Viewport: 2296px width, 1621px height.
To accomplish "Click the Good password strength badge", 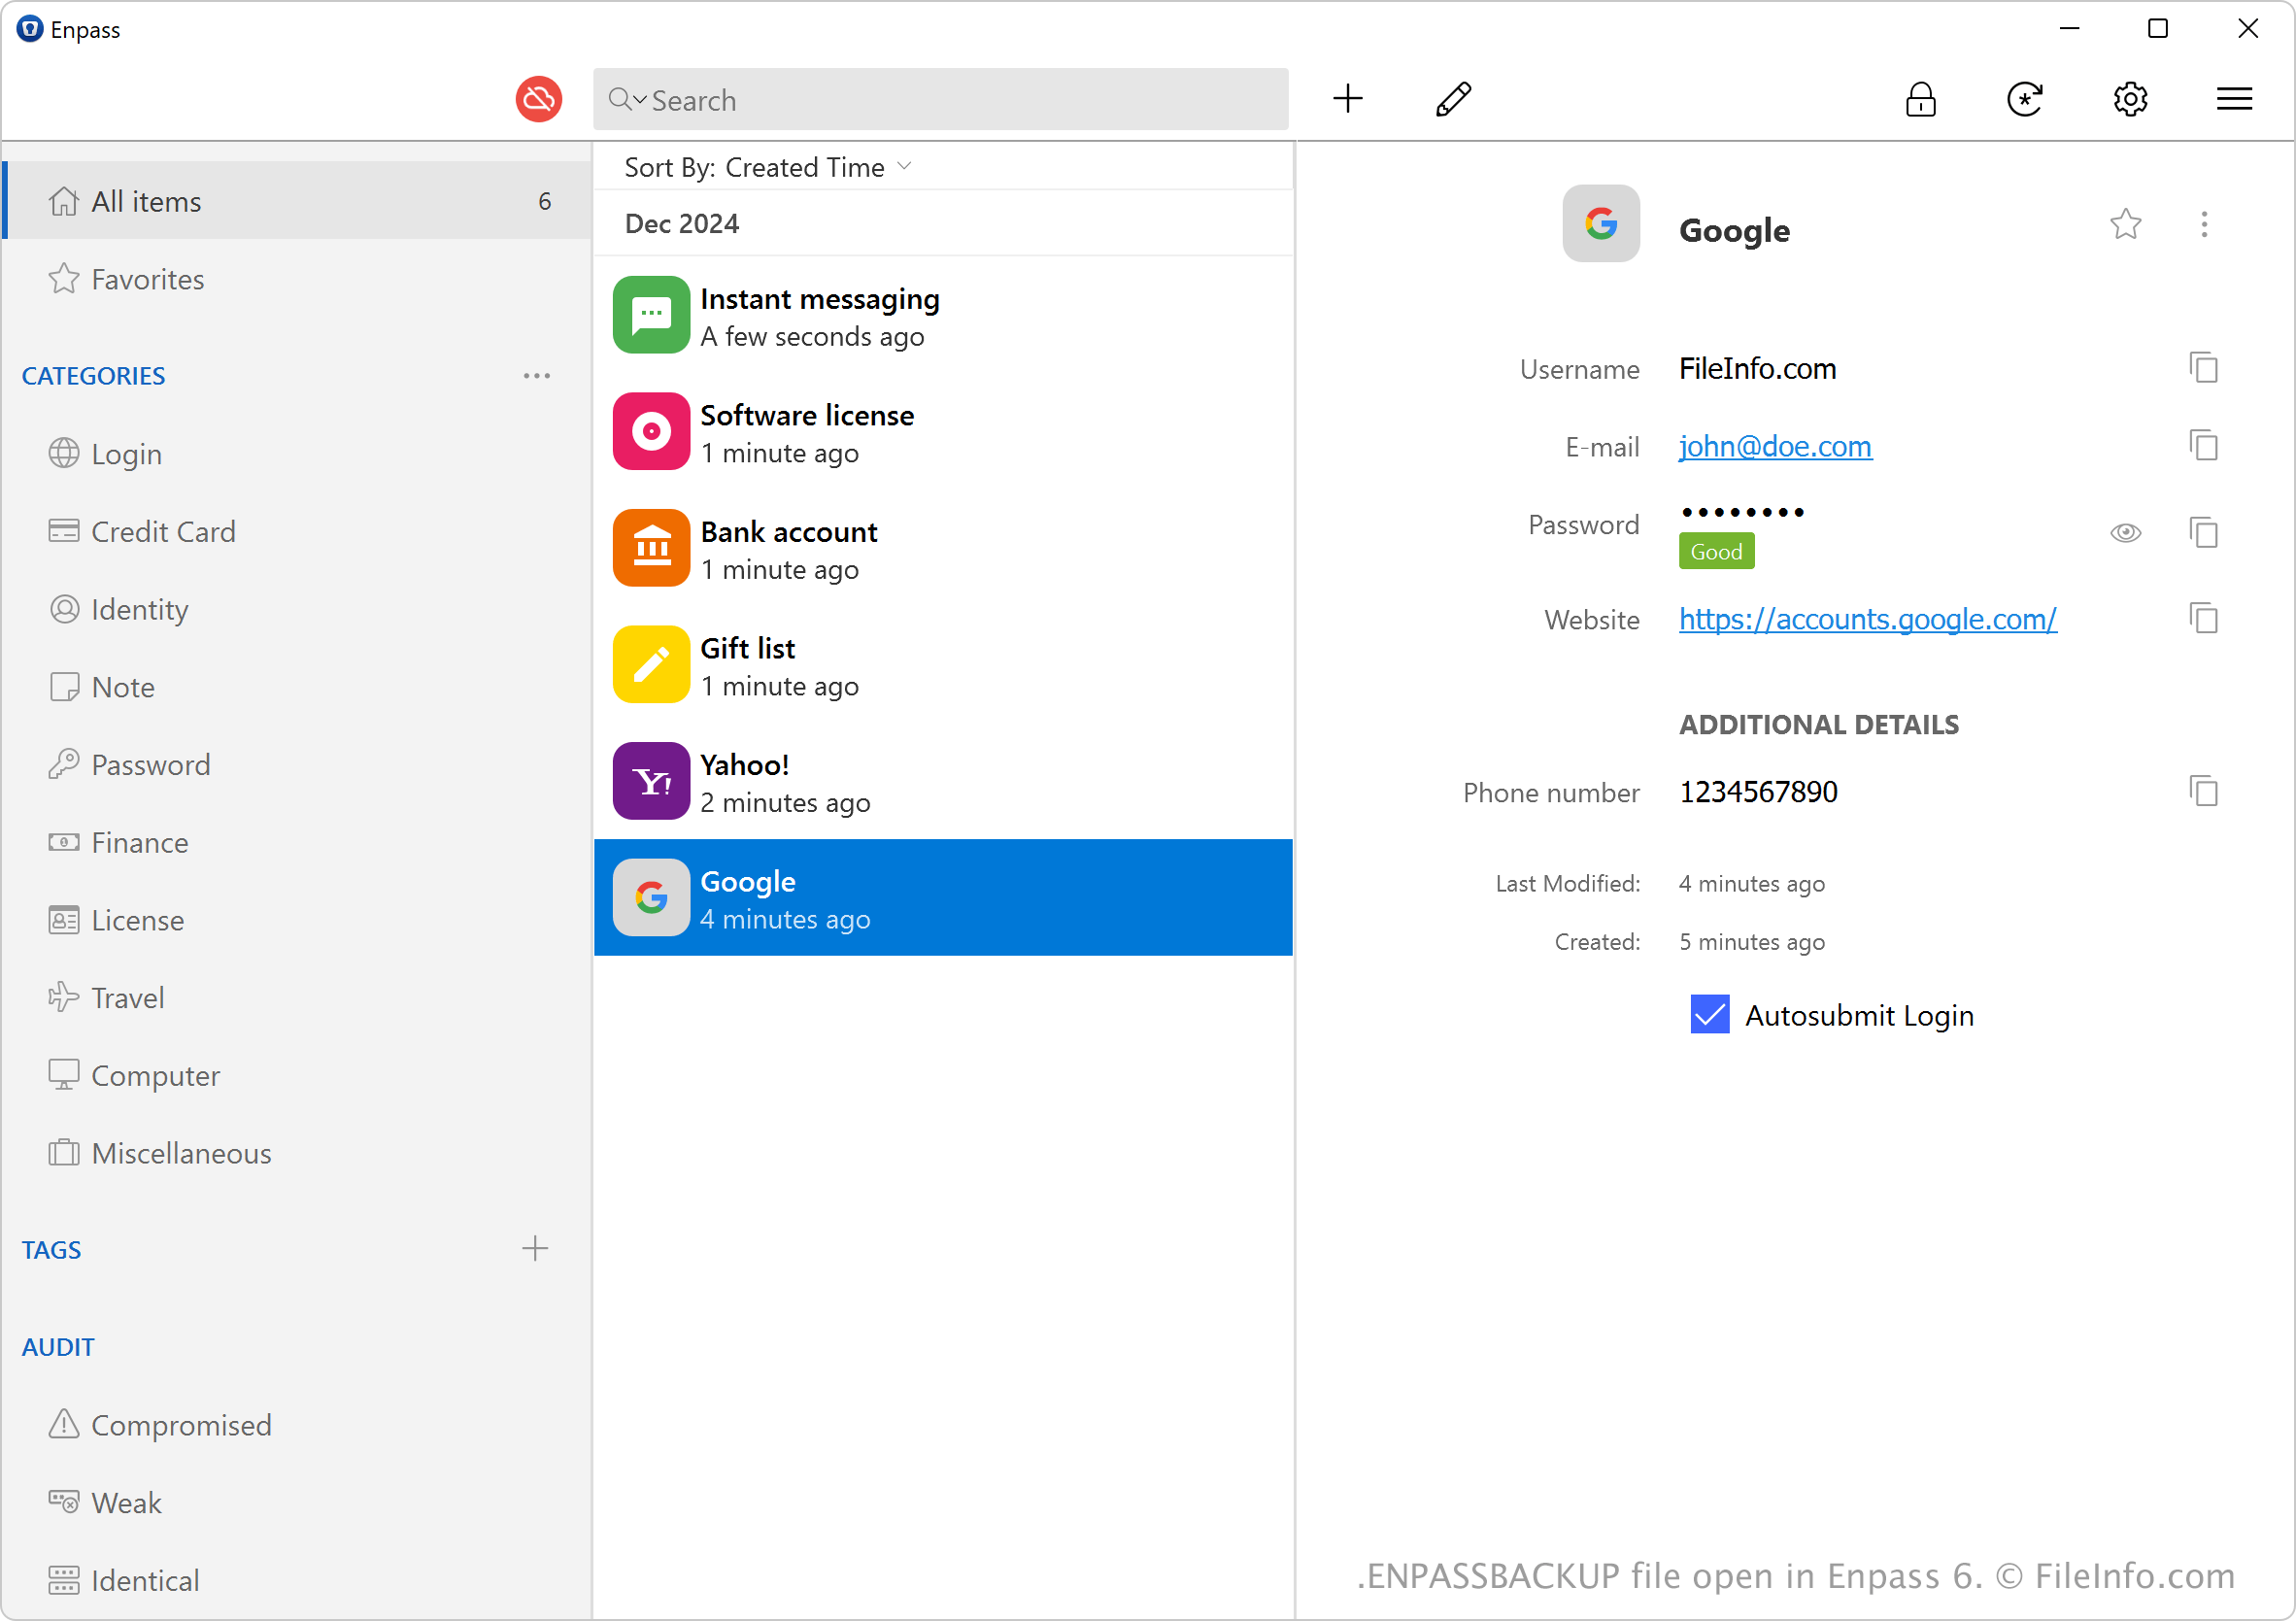I will (x=1716, y=552).
